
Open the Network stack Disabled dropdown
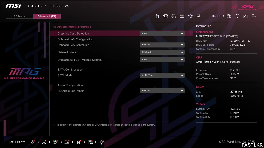click(162, 52)
